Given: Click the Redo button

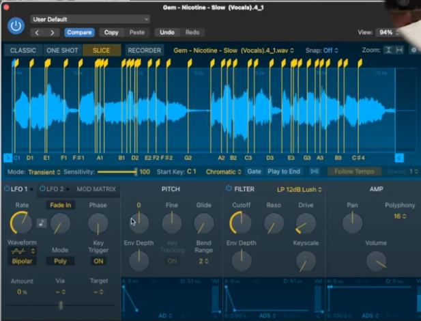Looking at the screenshot, I should (x=192, y=33).
